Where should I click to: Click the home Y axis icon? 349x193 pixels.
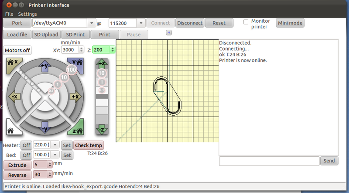(x=79, y=63)
